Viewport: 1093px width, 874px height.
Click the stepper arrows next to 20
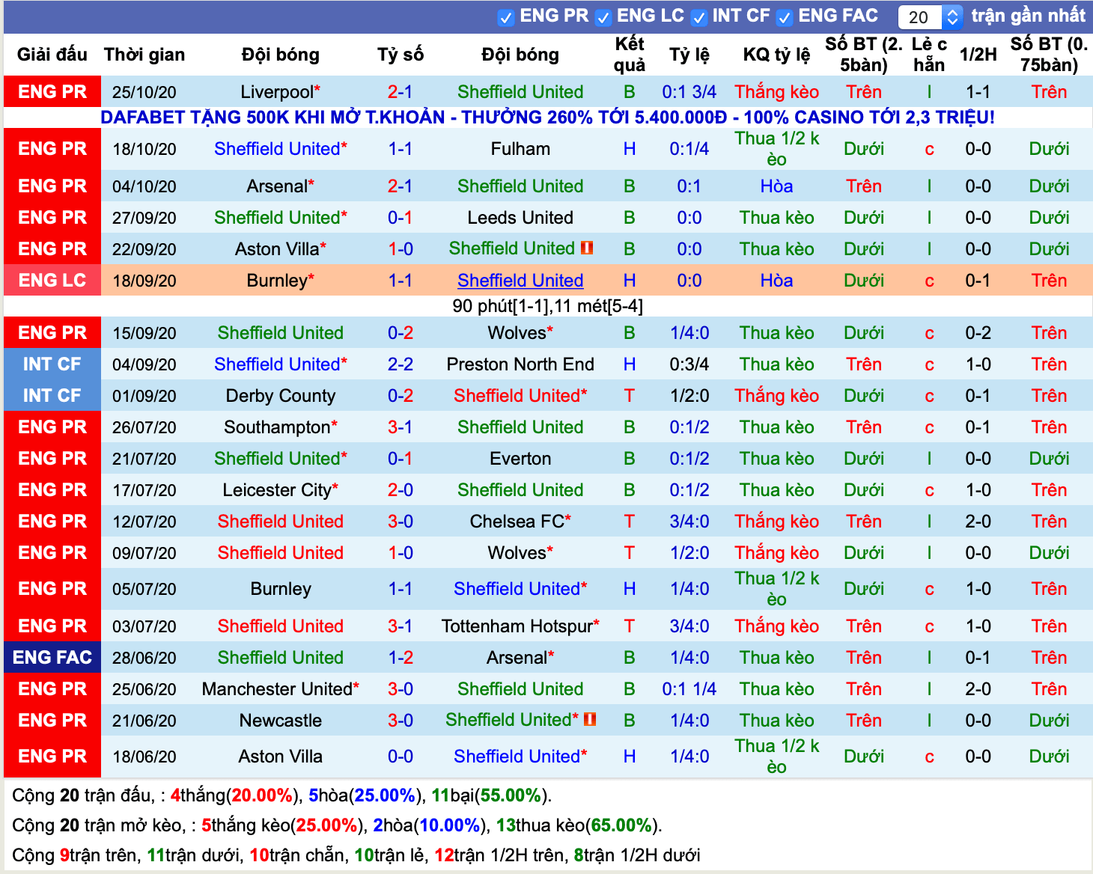pos(952,16)
